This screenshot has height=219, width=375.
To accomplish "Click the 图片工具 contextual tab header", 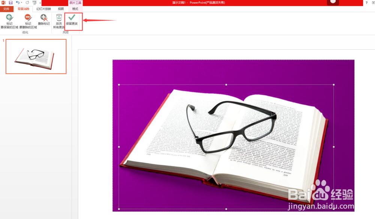I will [75, 3].
